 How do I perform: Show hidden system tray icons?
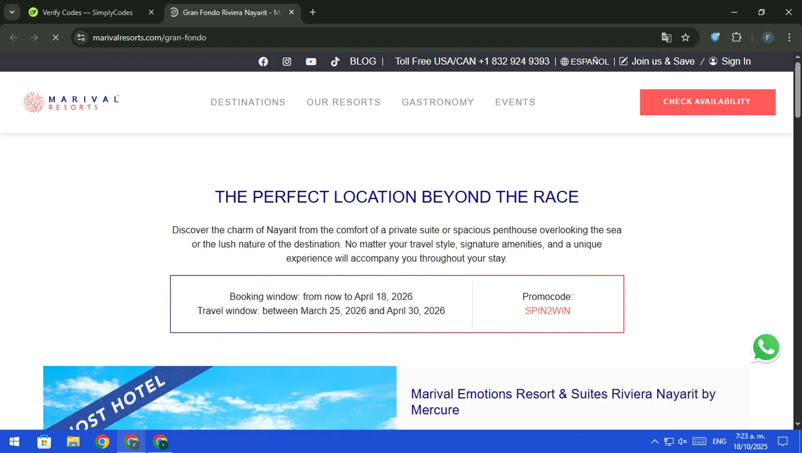(654, 442)
